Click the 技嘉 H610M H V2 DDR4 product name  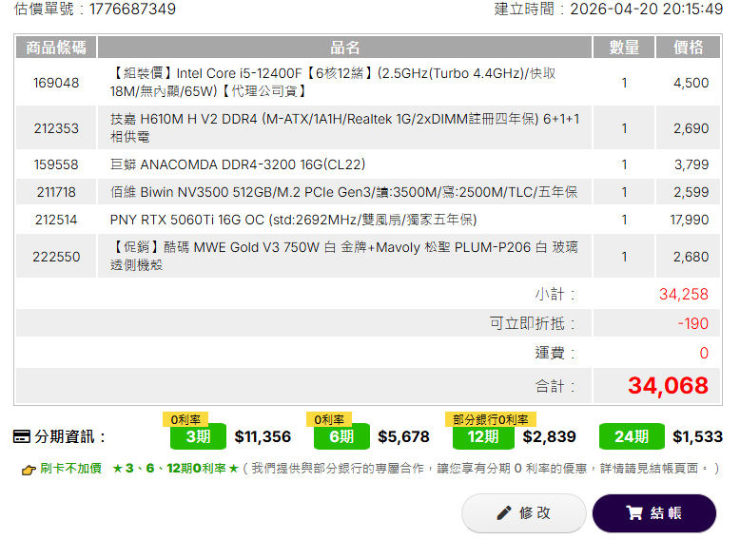344,127
